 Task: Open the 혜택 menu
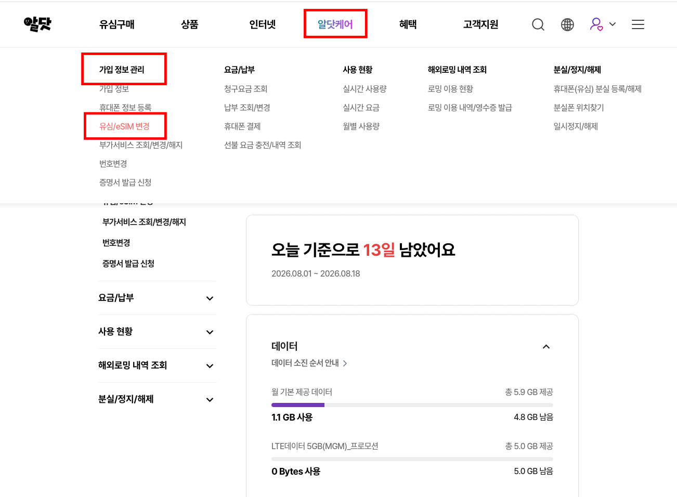click(408, 24)
